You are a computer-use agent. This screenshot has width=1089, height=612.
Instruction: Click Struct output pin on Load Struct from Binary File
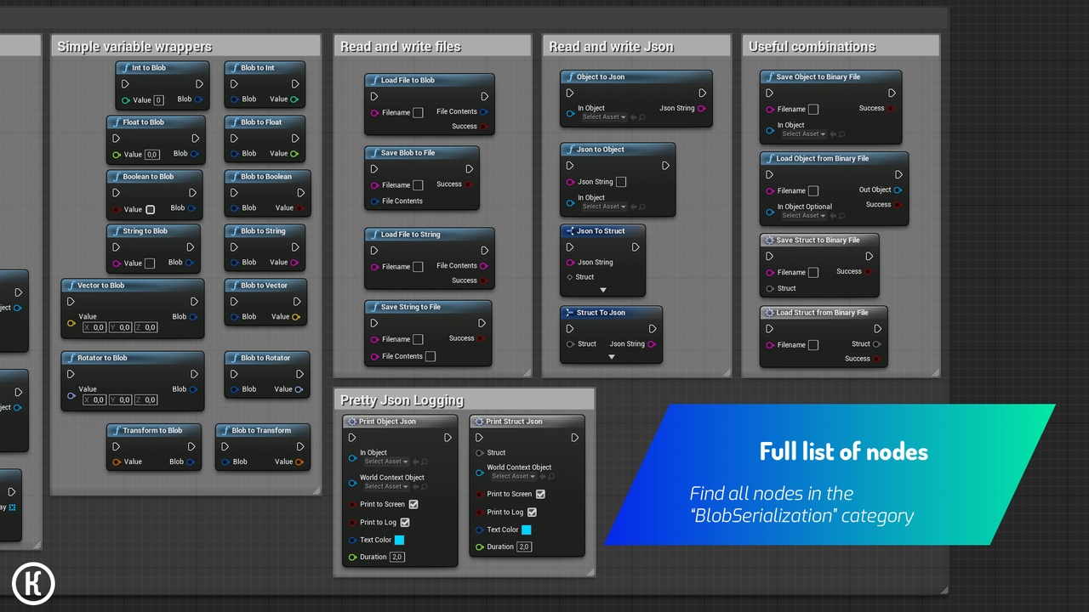877,344
